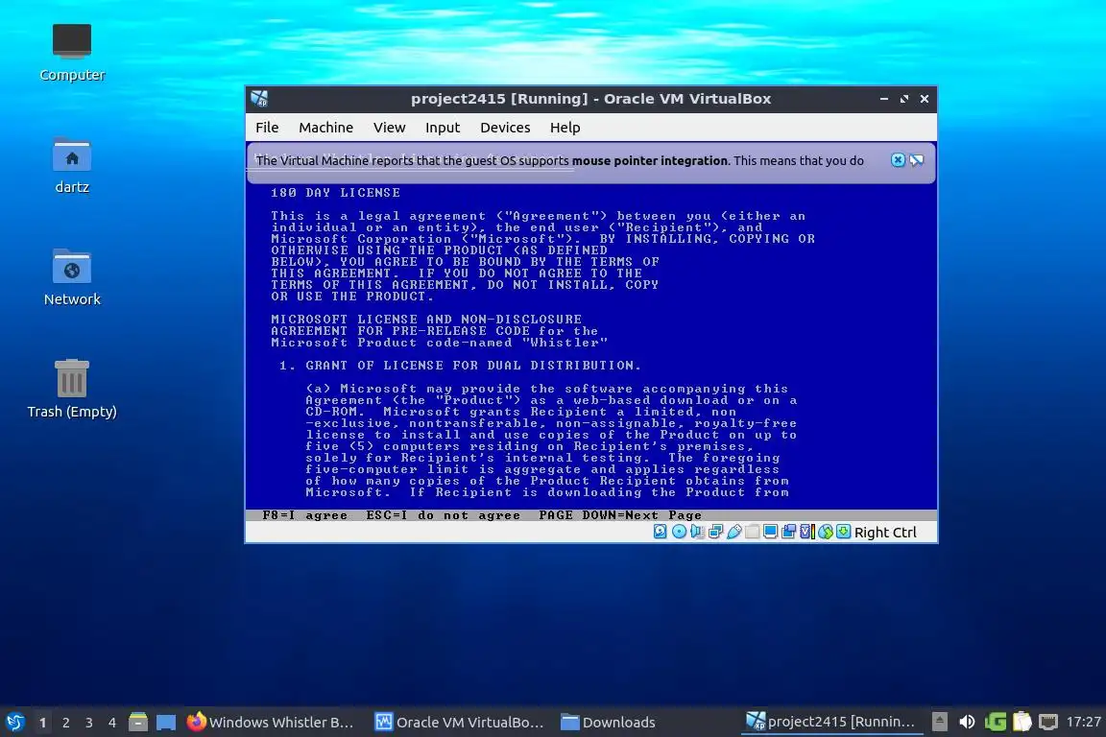
Task: Click the shared folders indicator icon
Action: [752, 532]
